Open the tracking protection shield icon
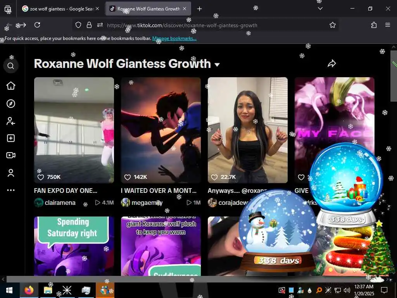397x298 pixels. coord(78,25)
